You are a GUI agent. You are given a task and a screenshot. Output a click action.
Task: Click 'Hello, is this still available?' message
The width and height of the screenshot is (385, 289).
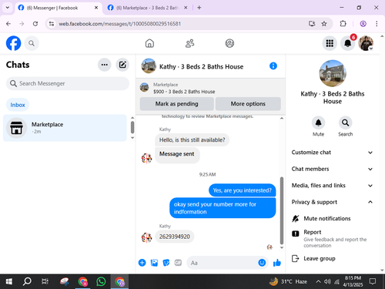click(192, 140)
